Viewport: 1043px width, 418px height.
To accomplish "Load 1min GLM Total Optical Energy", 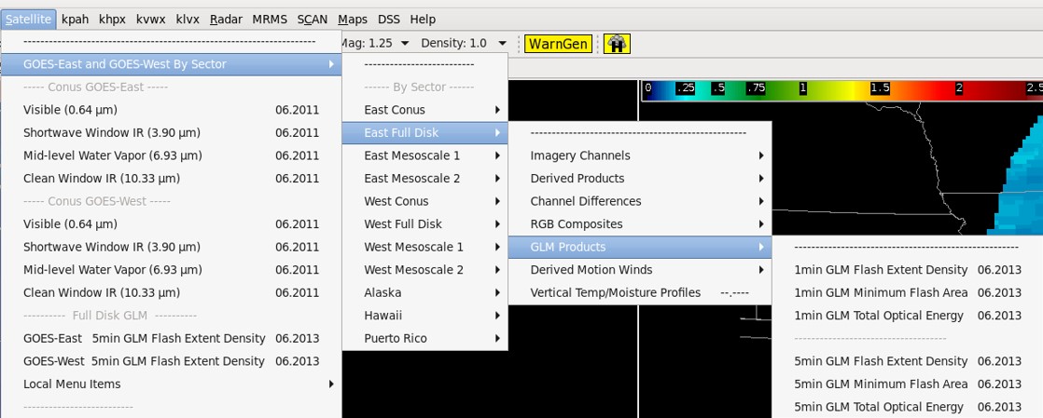I will [x=908, y=316].
